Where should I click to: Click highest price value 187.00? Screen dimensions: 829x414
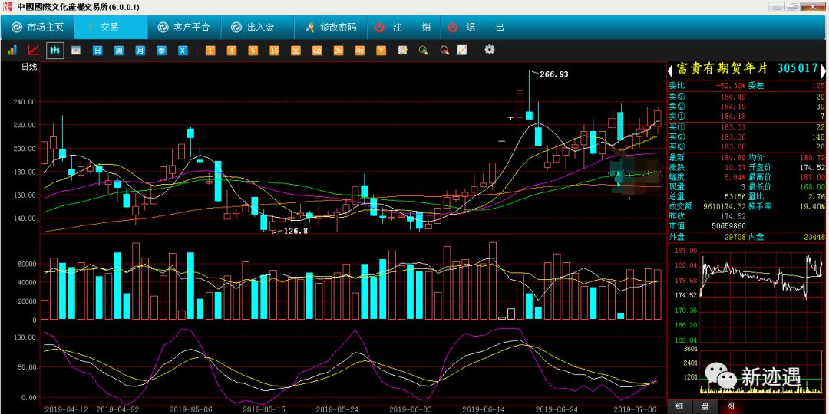click(813, 177)
